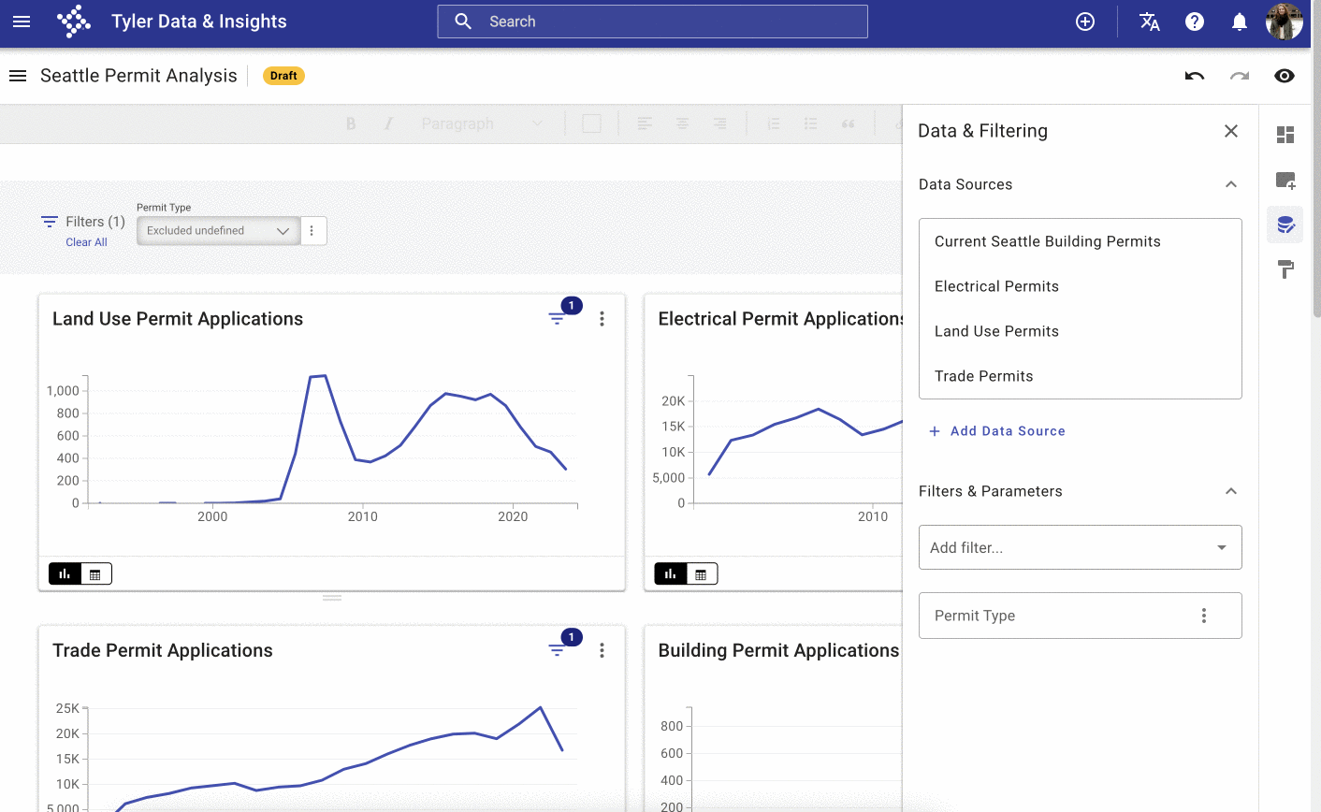The image size is (1321, 812).
Task: Click the Draft status badge
Action: tap(283, 76)
